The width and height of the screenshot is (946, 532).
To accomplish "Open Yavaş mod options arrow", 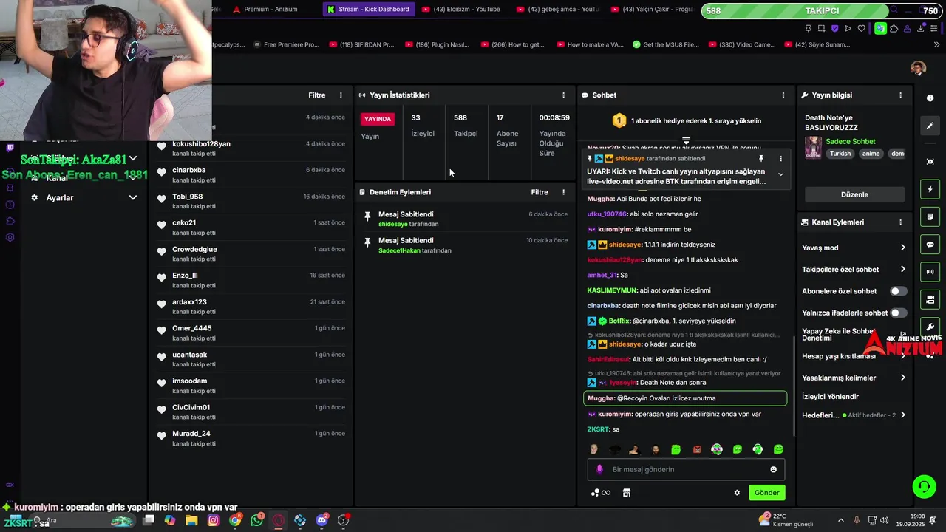I will click(x=902, y=248).
